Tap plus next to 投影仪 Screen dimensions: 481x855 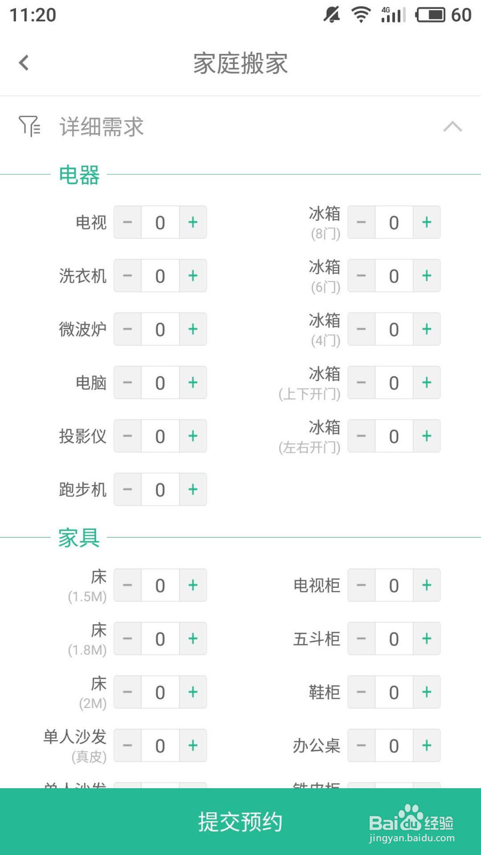[193, 436]
